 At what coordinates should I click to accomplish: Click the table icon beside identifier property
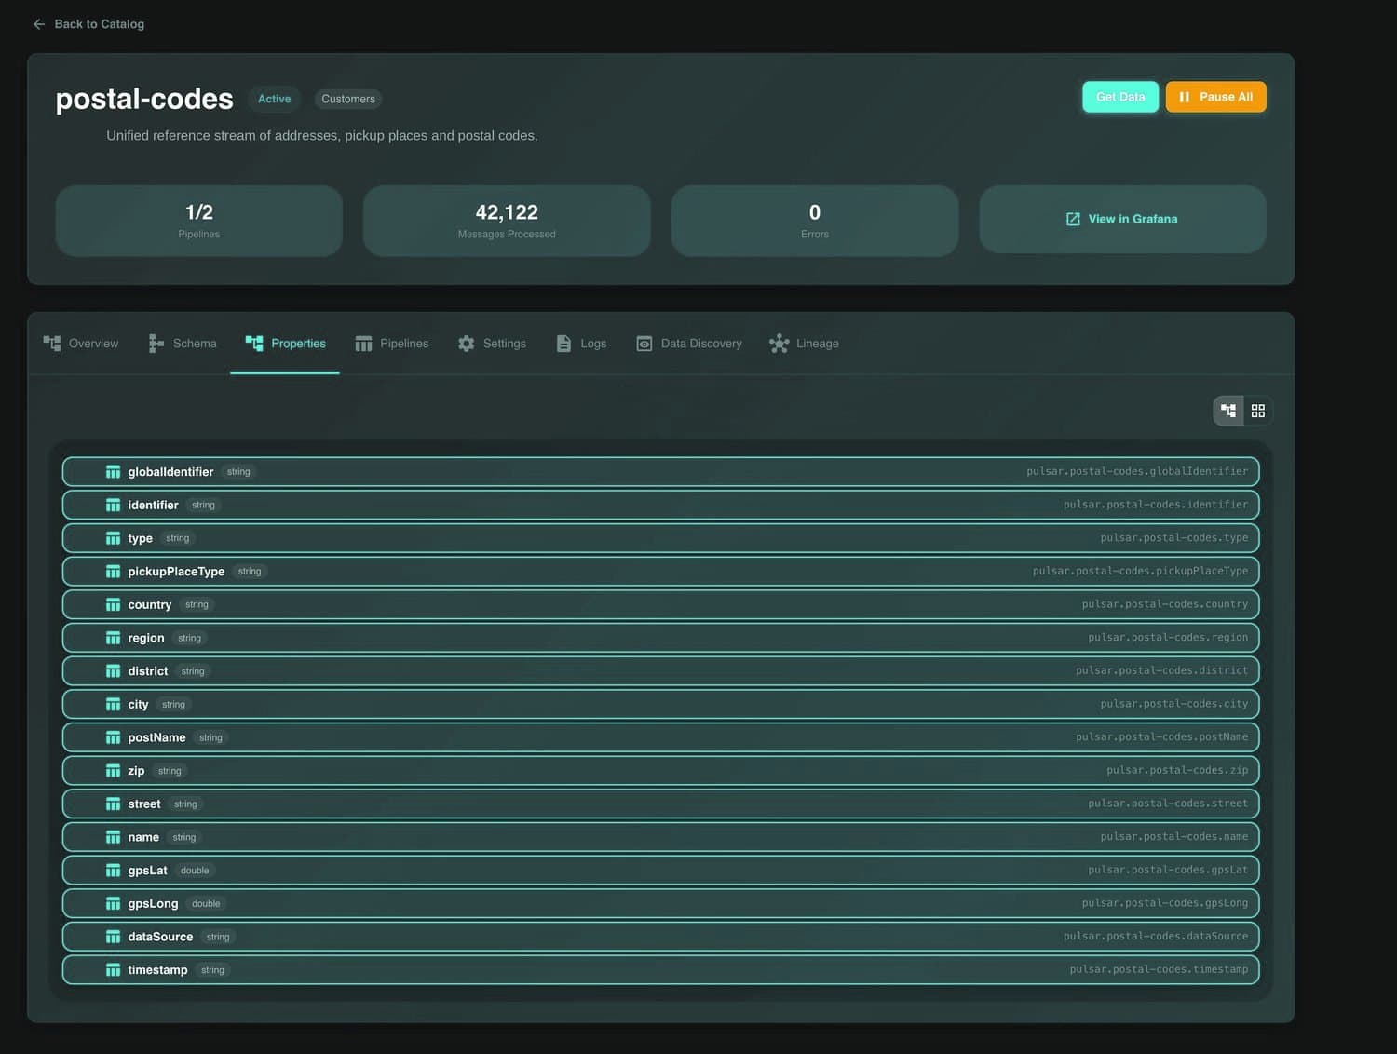[113, 506]
